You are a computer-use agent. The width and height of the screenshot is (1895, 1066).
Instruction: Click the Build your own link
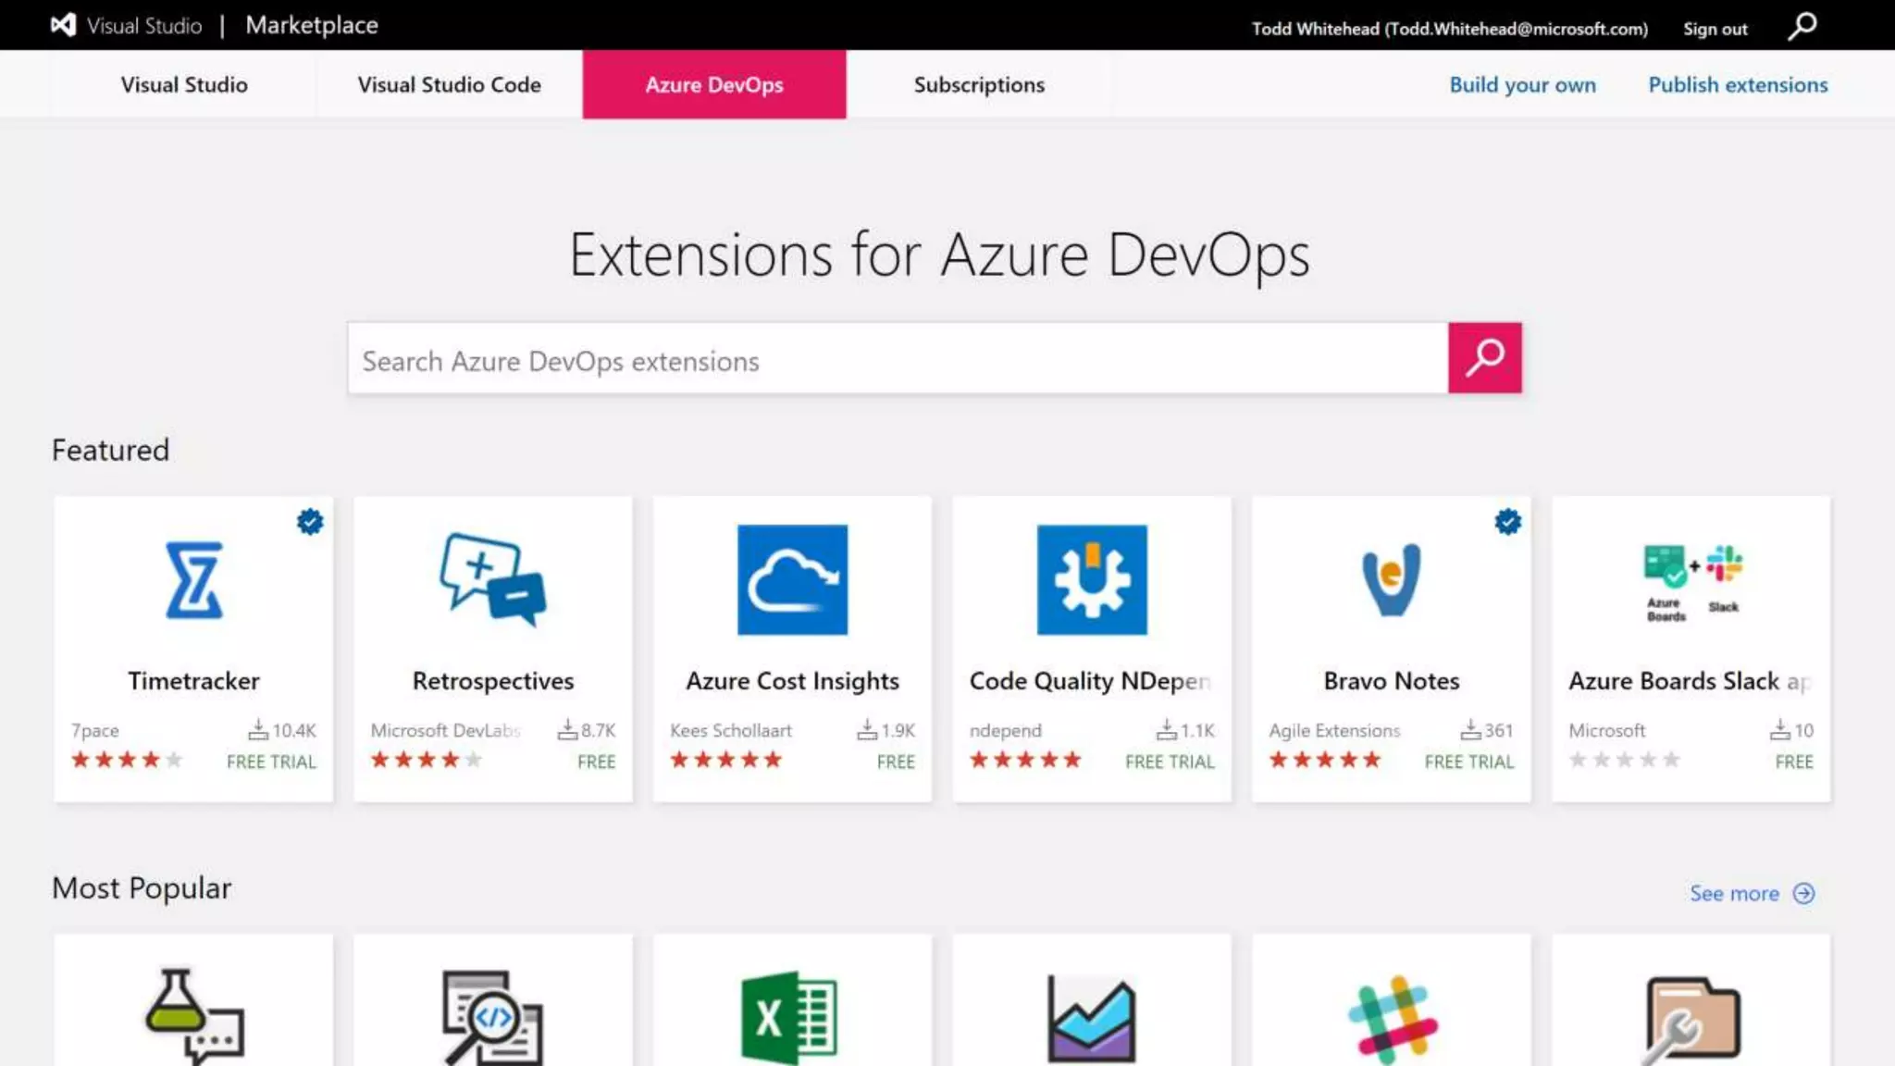[1522, 84]
